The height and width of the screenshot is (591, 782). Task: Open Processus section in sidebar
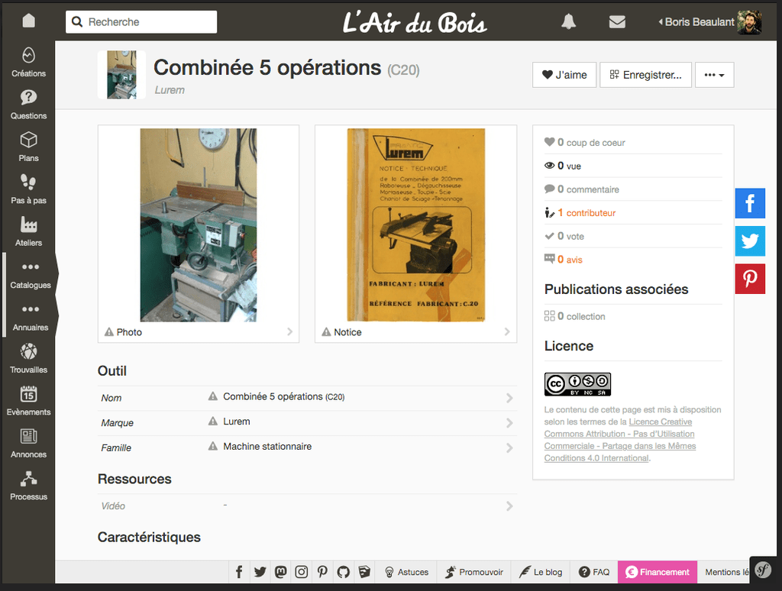pyautogui.click(x=28, y=486)
